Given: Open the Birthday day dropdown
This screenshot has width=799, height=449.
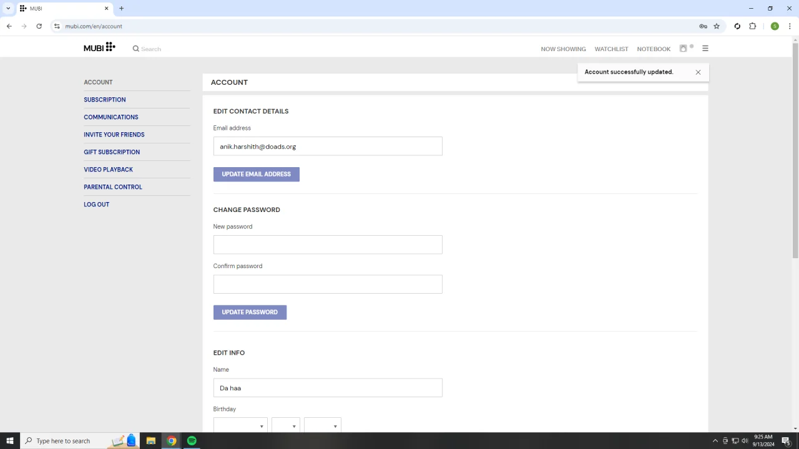Looking at the screenshot, I should click(x=286, y=425).
